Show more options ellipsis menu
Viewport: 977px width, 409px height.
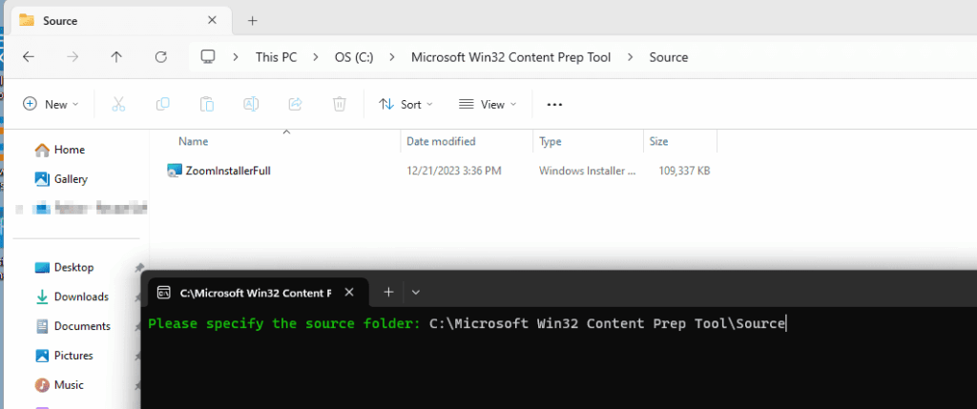point(554,104)
